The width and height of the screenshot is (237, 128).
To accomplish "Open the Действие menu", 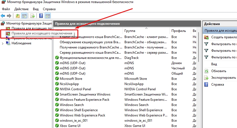I will click(21, 9).
